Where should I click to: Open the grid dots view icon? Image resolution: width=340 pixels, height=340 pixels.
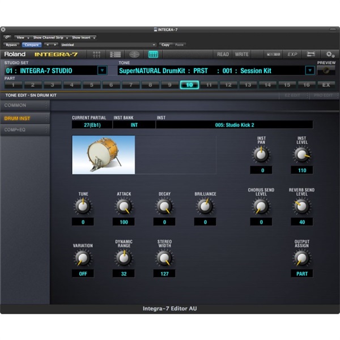96,54
